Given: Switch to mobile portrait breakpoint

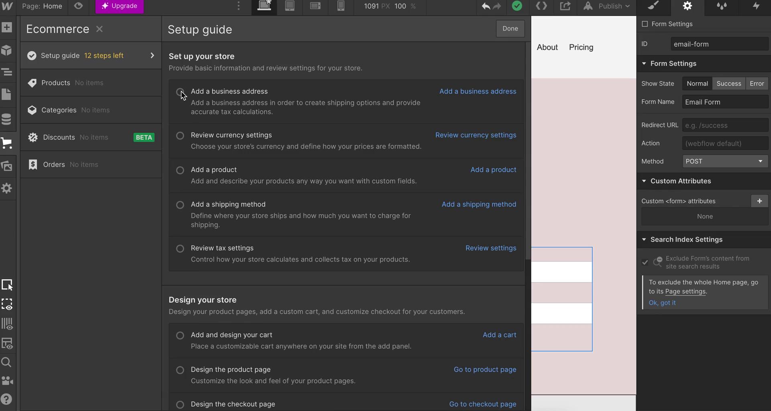Looking at the screenshot, I should click(x=341, y=6).
